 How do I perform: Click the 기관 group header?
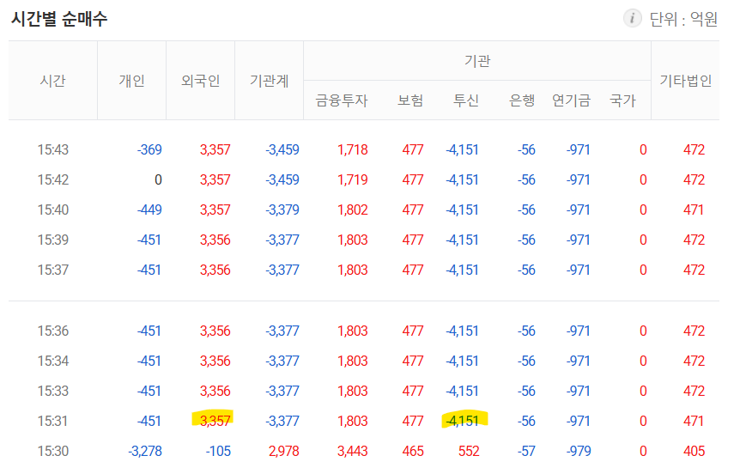[477, 61]
